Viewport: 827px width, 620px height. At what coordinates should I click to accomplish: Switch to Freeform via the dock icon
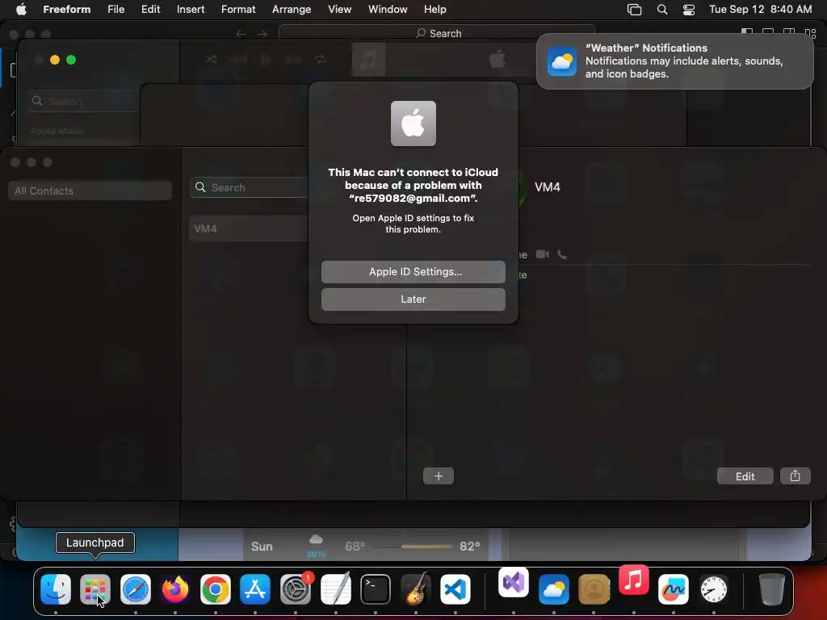(674, 589)
